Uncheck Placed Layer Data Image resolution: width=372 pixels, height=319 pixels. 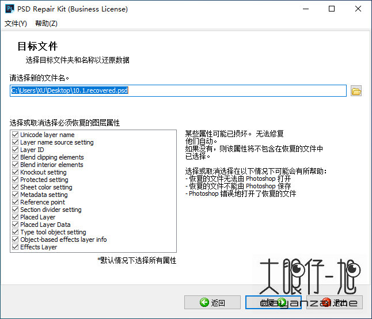click(15, 225)
